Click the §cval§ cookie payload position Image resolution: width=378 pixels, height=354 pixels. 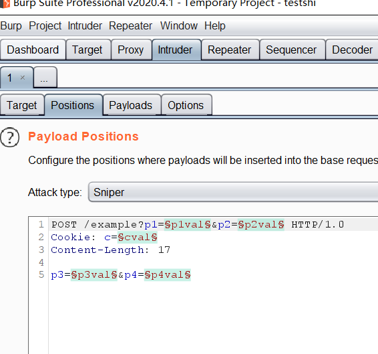[138, 238]
